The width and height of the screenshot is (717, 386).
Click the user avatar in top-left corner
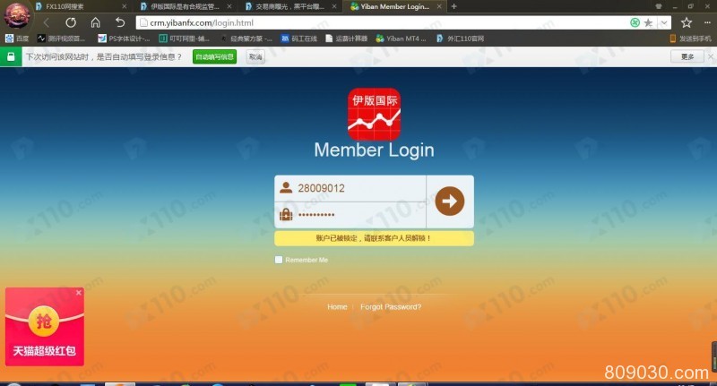click(x=17, y=14)
